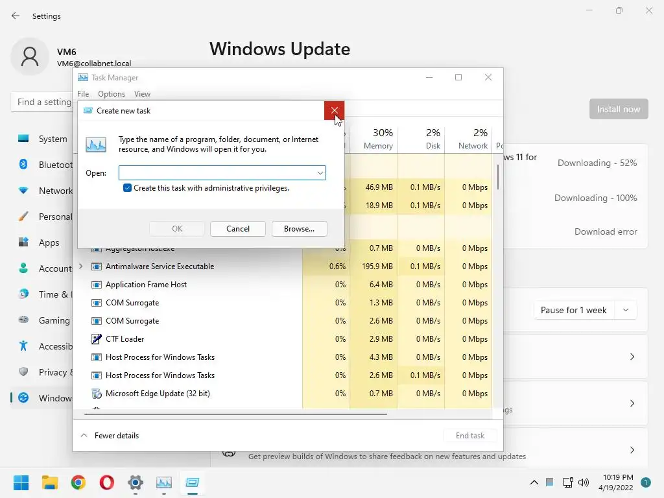Sort by Network column header

point(469,139)
